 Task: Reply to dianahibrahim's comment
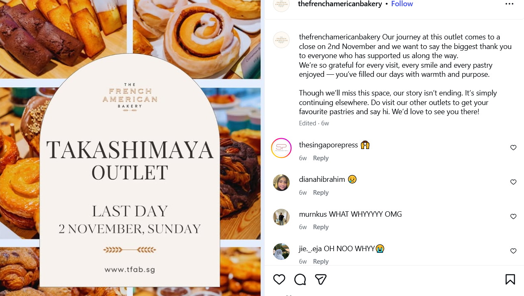point(321,193)
